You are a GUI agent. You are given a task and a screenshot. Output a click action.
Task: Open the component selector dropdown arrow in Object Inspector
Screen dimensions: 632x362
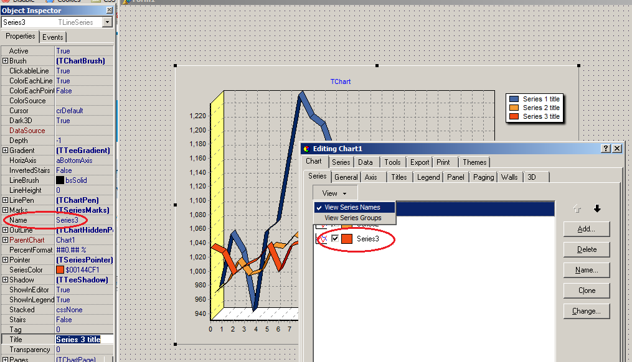tap(107, 22)
